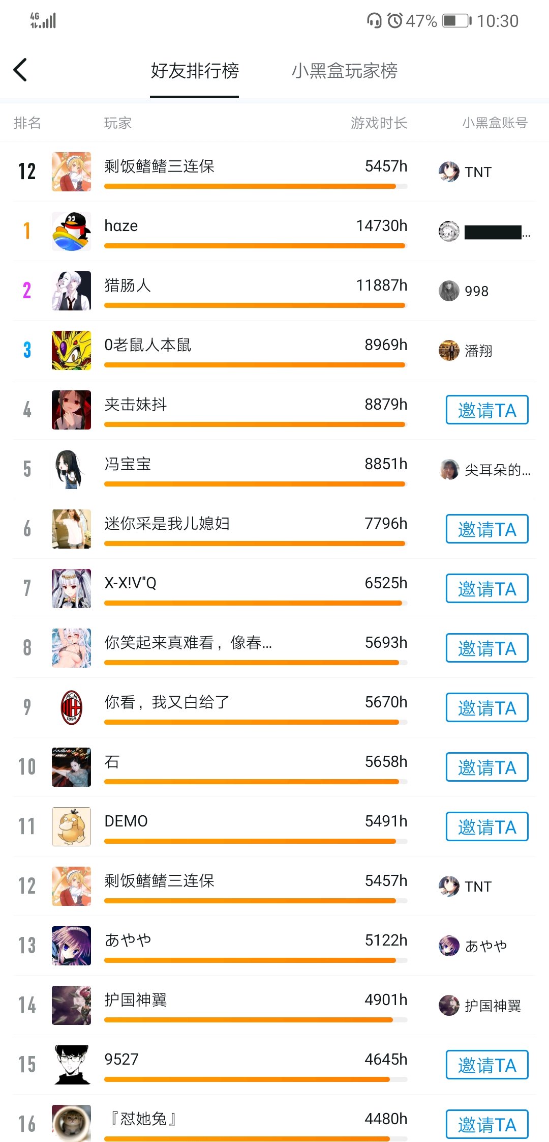Tap the TNT account avatar in the top row
Image resolution: width=549 pixels, height=1142 pixels.
(x=449, y=172)
